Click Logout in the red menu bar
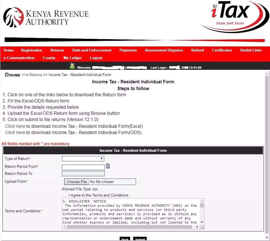 [96, 58]
